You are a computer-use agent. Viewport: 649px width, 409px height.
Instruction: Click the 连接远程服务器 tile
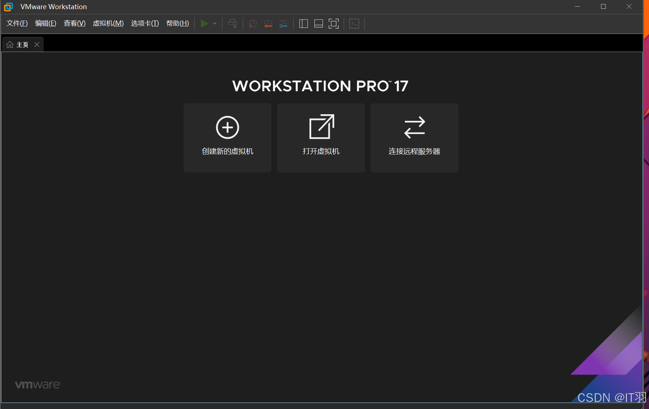pyautogui.click(x=414, y=138)
